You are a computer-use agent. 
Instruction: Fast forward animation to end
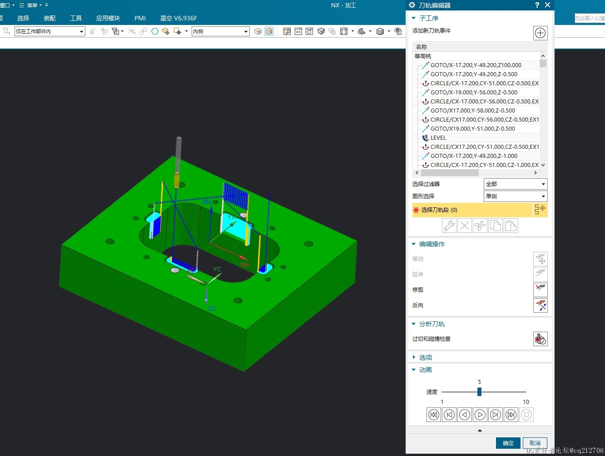pyautogui.click(x=511, y=415)
